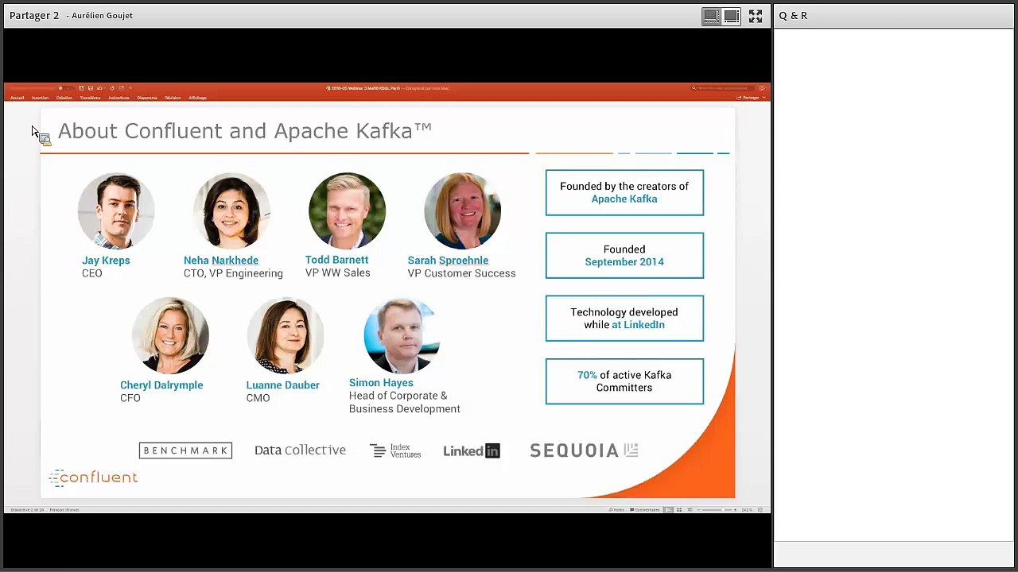Open the Affichage ribbon tab

197,98
